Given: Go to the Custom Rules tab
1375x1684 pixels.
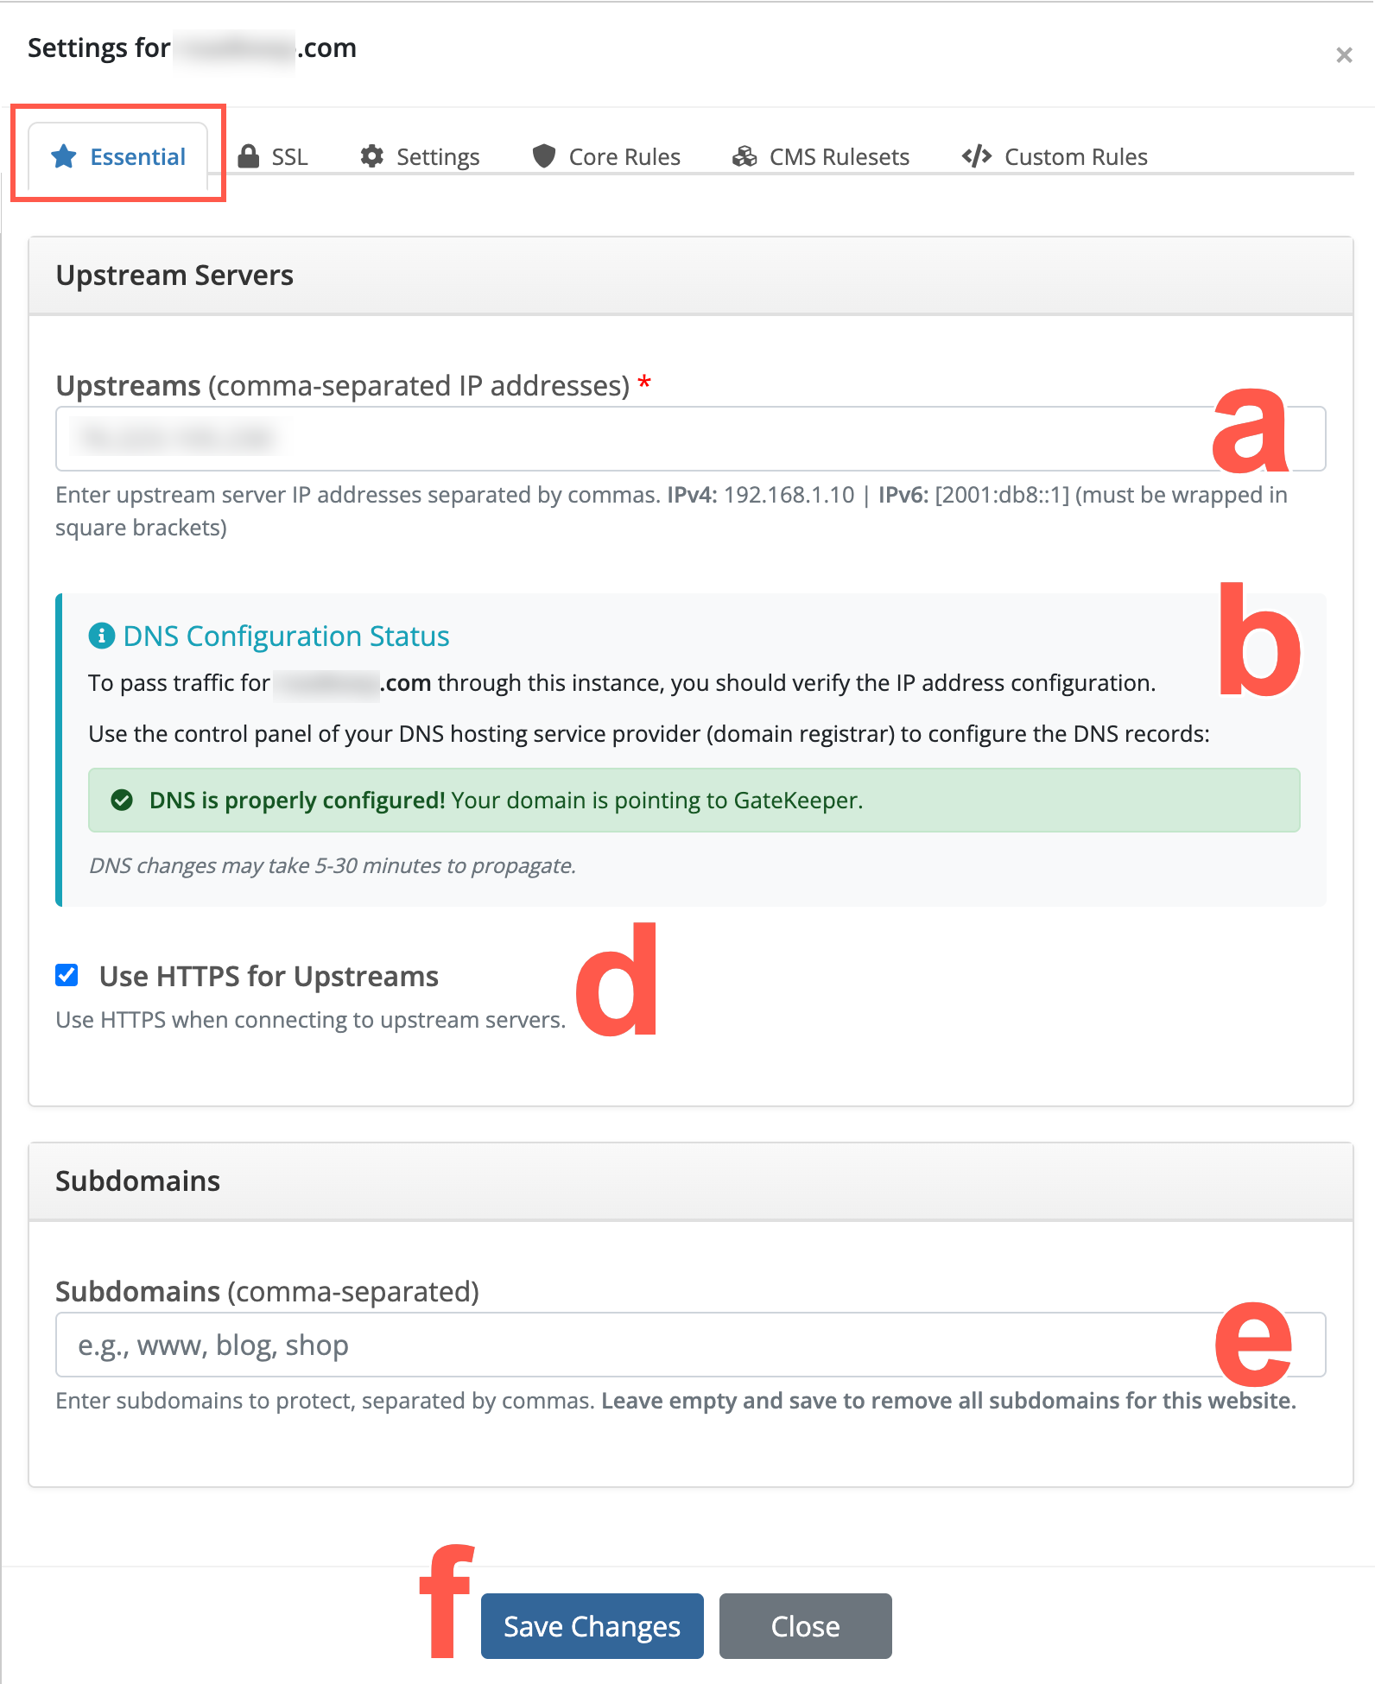Looking at the screenshot, I should point(1055,156).
